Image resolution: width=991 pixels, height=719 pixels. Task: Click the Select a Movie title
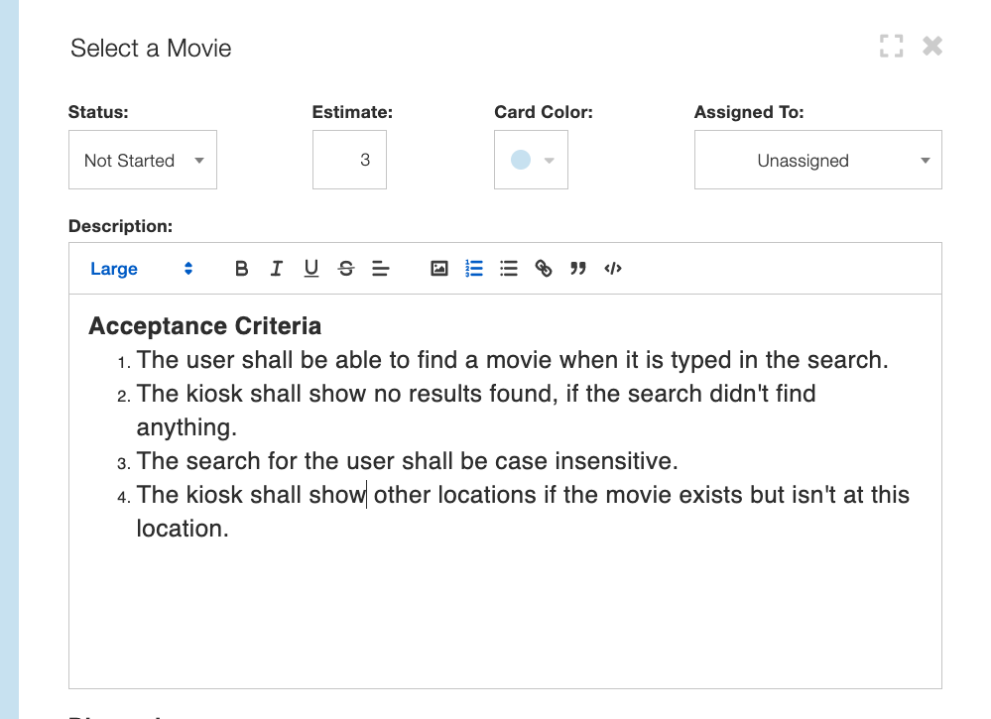pyautogui.click(x=151, y=48)
